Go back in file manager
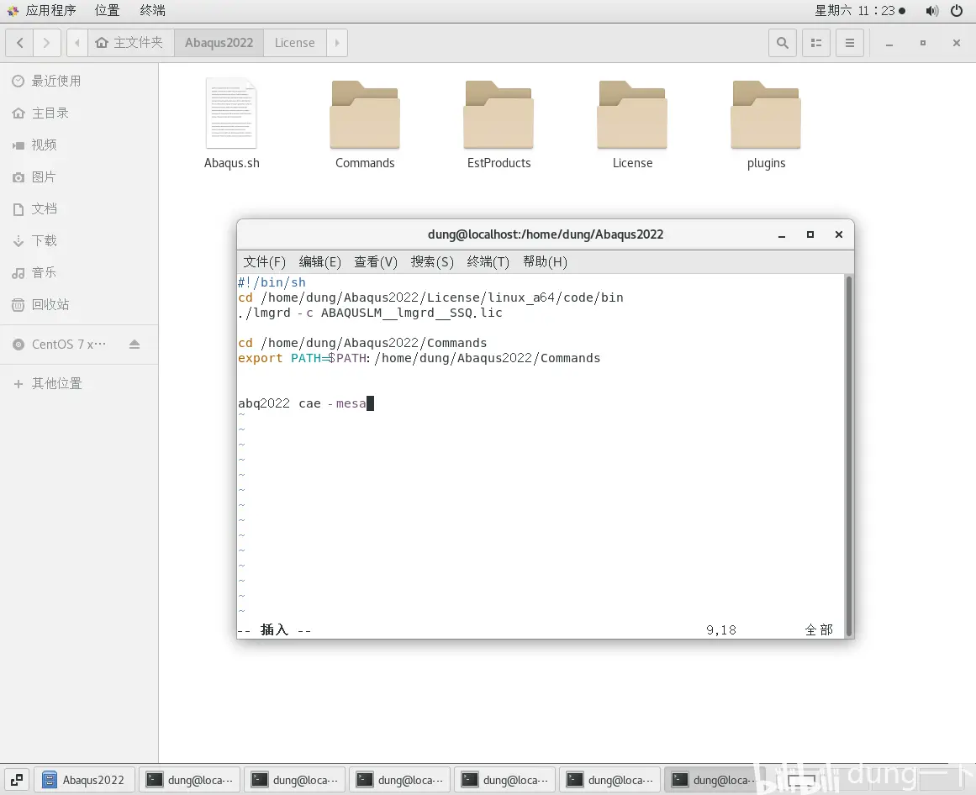976x795 pixels. [20, 43]
